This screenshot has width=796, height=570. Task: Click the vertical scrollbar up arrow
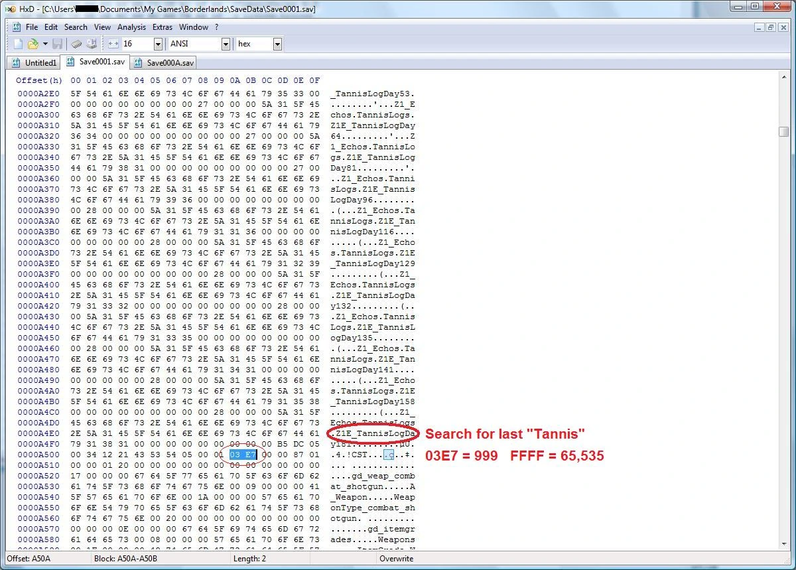783,78
